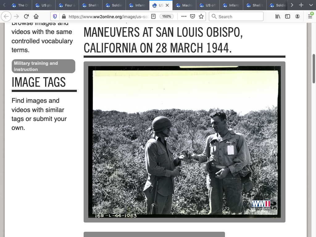
Task: Bookmark this page with the star
Action: pyautogui.click(x=201, y=17)
